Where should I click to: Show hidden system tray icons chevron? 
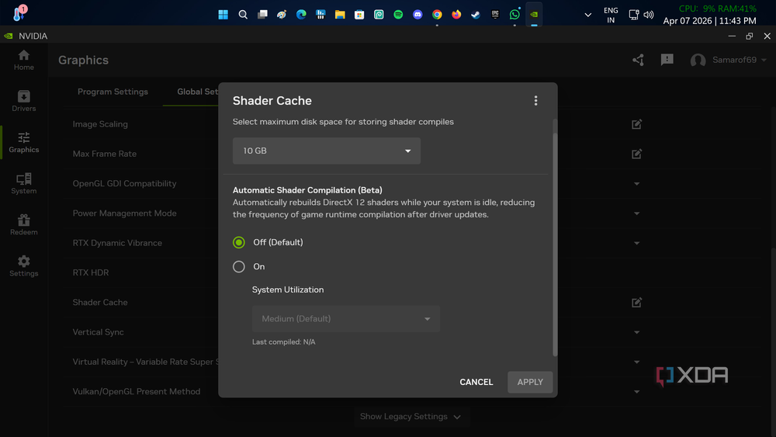coord(588,15)
